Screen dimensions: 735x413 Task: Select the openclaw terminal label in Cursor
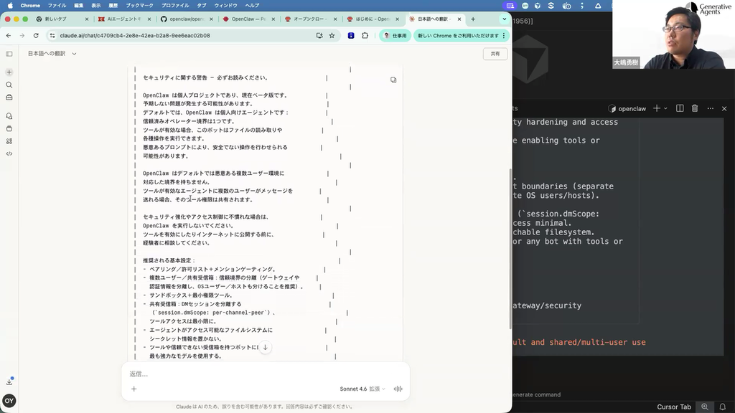[627, 109]
